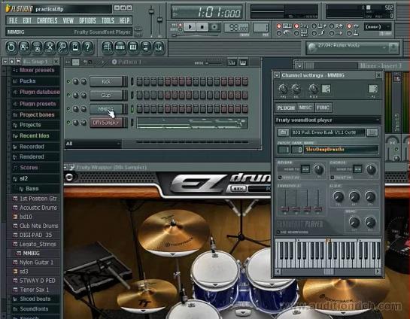Adjust the Chorus level knob
This screenshot has width=410, height=319.
(x=371, y=170)
